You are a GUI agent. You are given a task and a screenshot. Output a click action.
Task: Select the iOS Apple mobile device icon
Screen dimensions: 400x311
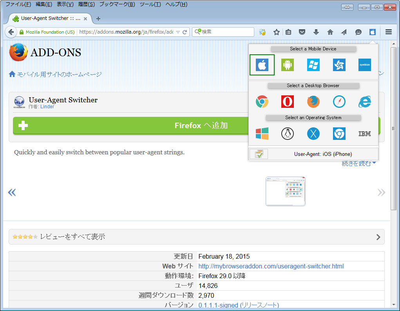pyautogui.click(x=262, y=65)
